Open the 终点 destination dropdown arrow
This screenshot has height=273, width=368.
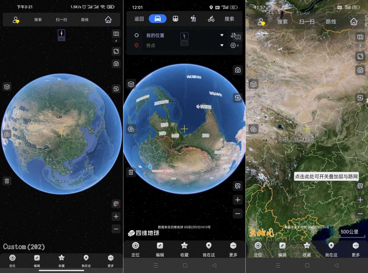(x=222, y=45)
